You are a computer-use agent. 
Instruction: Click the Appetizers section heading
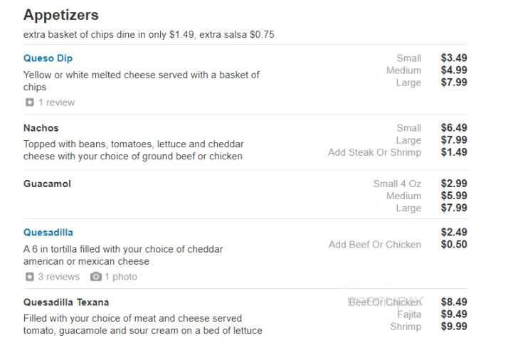coord(61,15)
